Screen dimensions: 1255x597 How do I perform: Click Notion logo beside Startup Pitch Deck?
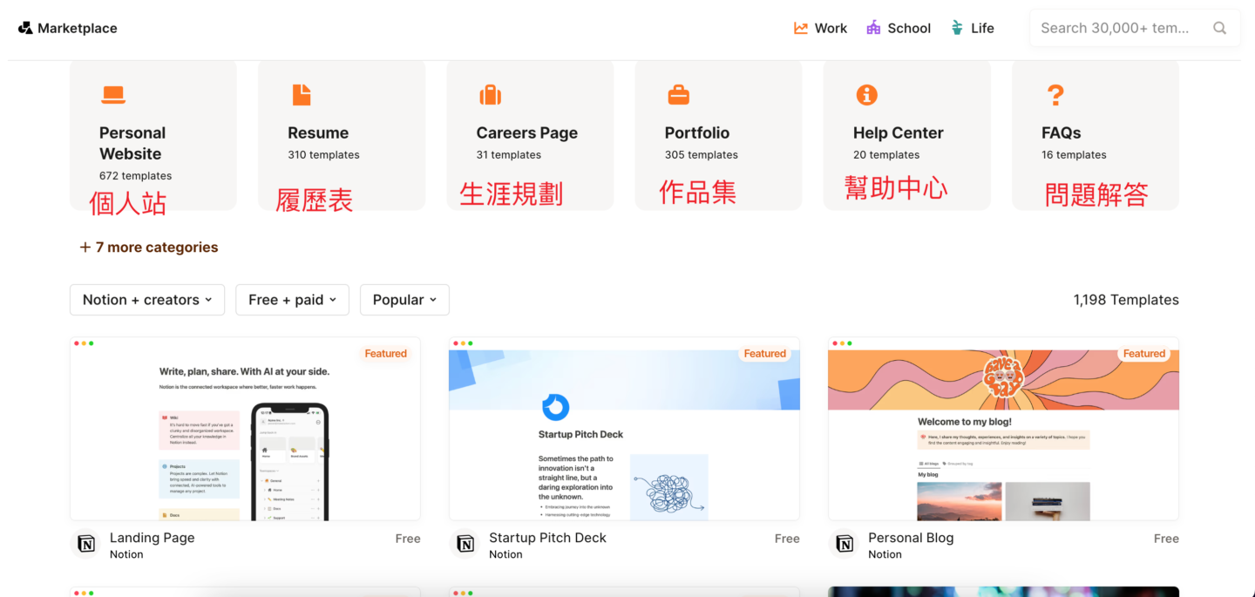point(465,544)
